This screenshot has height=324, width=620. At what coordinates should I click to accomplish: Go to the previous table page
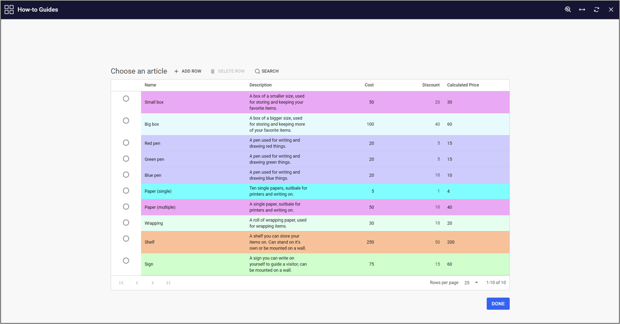[x=137, y=283]
